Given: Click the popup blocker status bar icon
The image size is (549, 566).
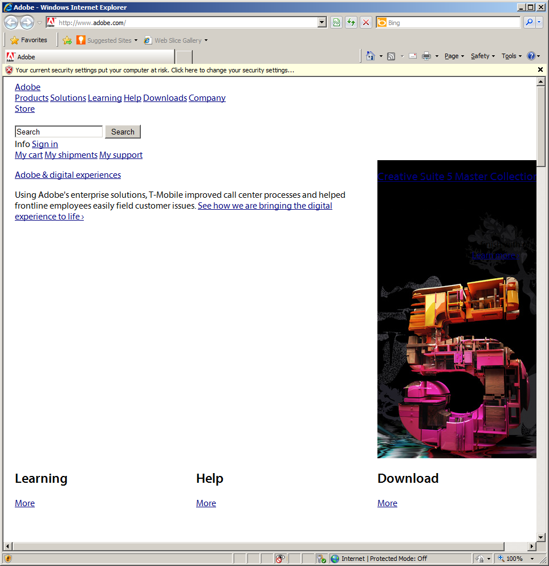Looking at the screenshot, I should pyautogui.click(x=280, y=559).
